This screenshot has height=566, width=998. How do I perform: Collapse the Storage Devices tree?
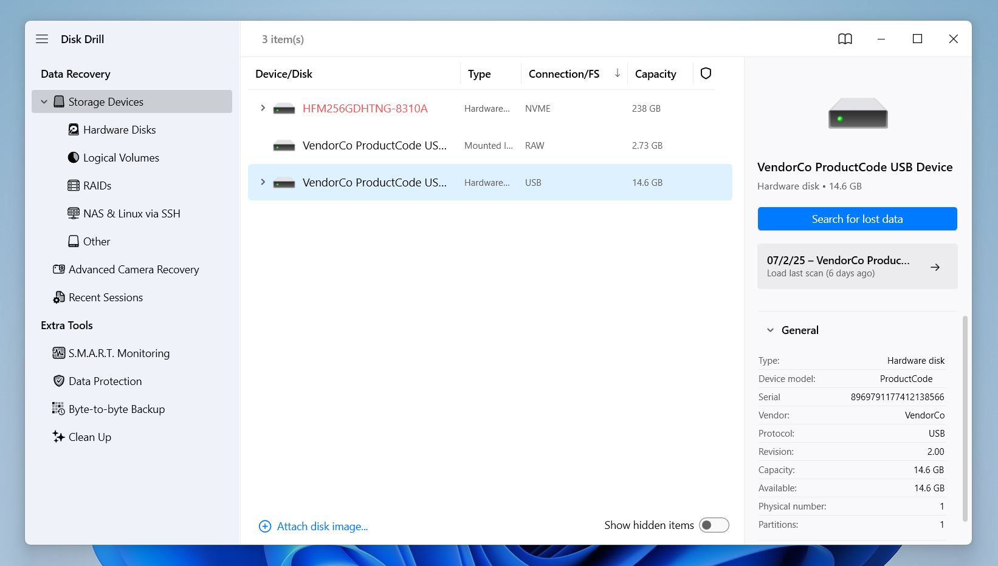44,102
